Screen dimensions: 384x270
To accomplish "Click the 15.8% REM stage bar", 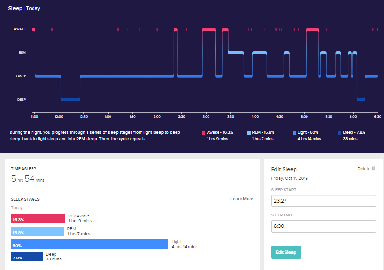I will [37, 231].
